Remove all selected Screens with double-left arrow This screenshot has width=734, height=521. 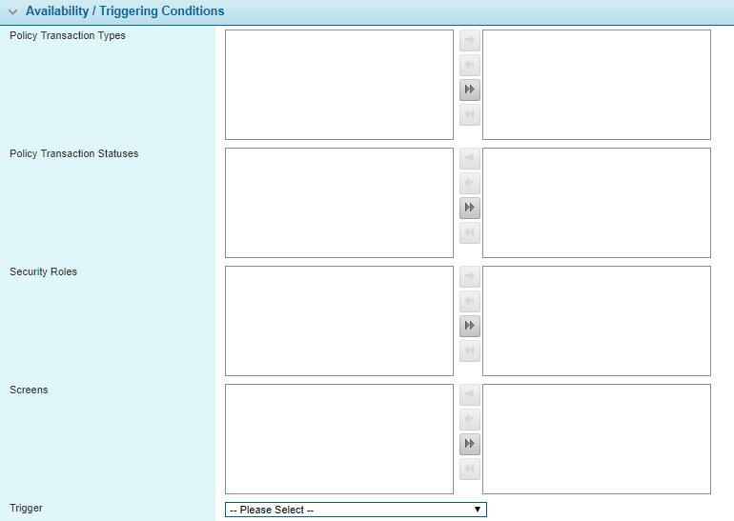pos(469,470)
